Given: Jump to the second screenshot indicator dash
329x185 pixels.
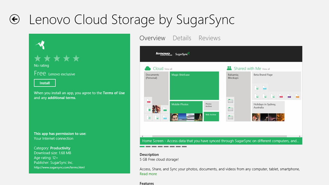Looking at the screenshot, I should (x=148, y=146).
